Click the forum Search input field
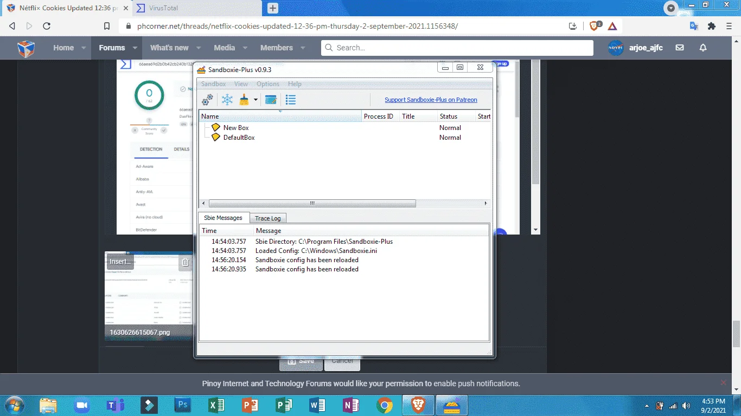 pos(457,48)
